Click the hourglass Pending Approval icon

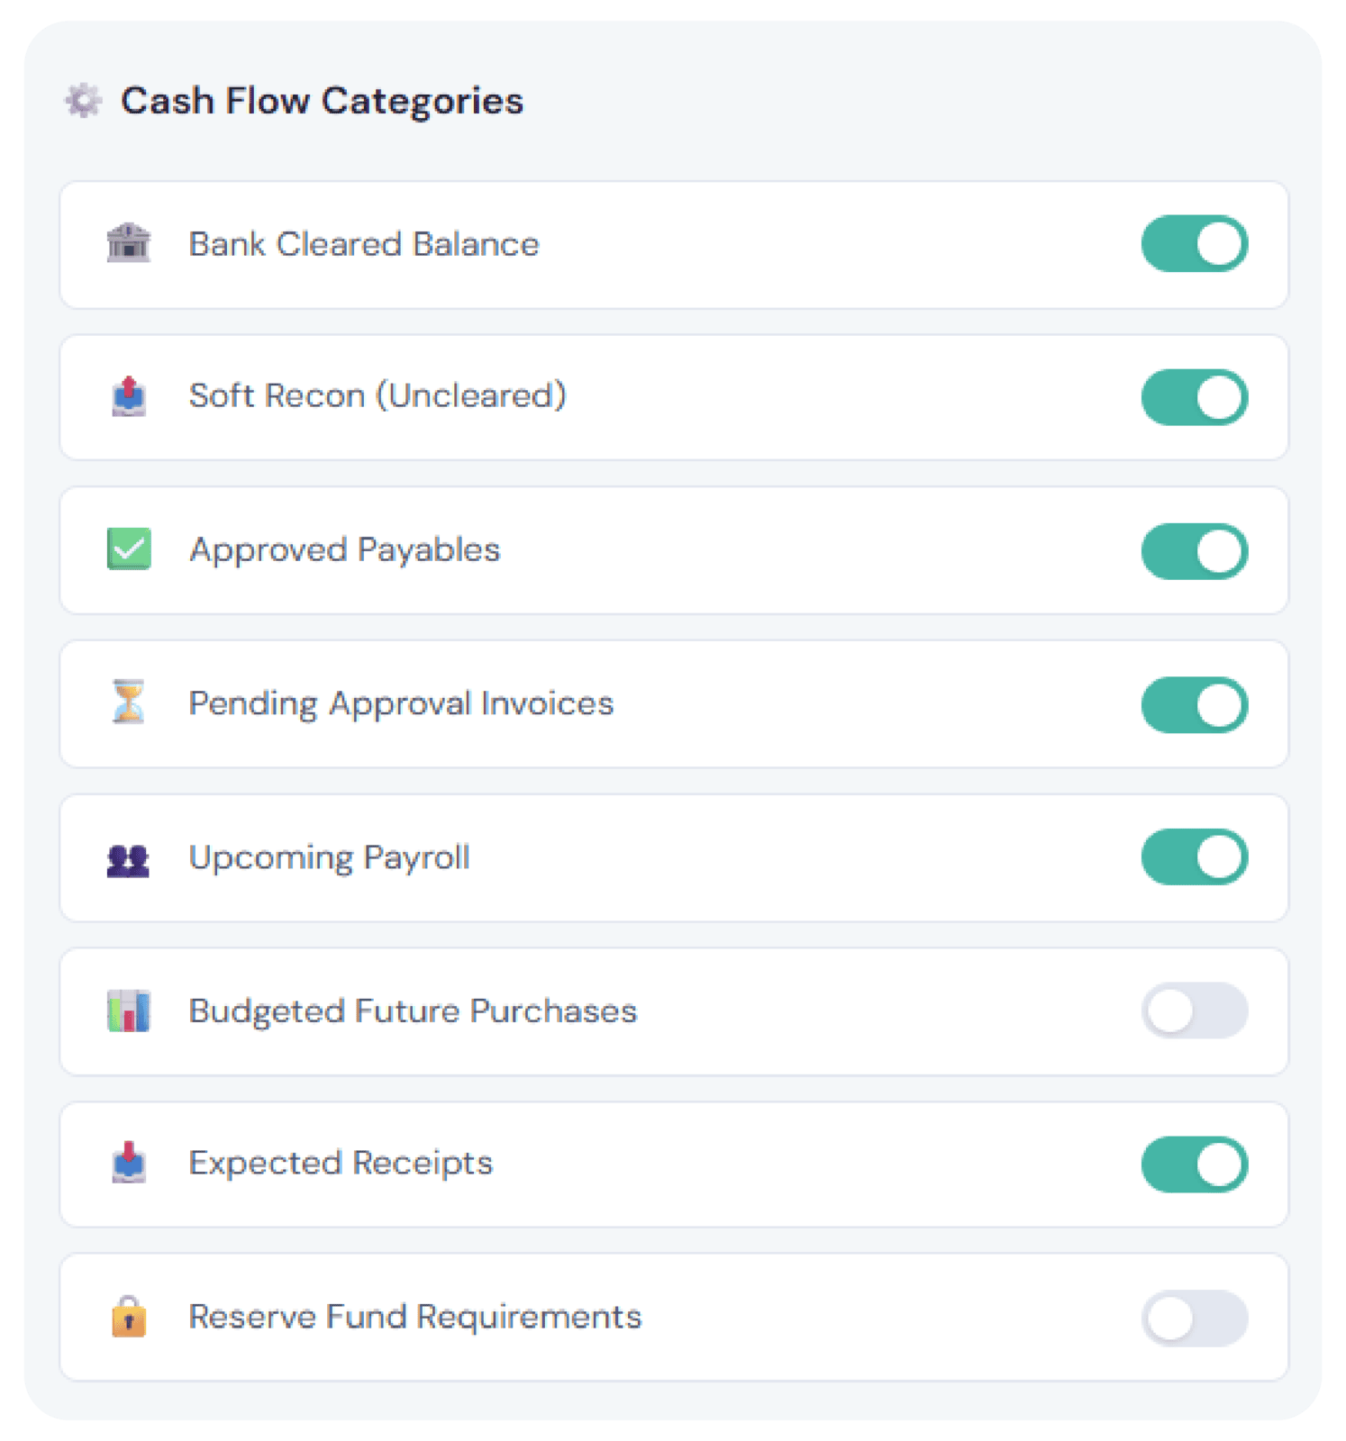[128, 702]
